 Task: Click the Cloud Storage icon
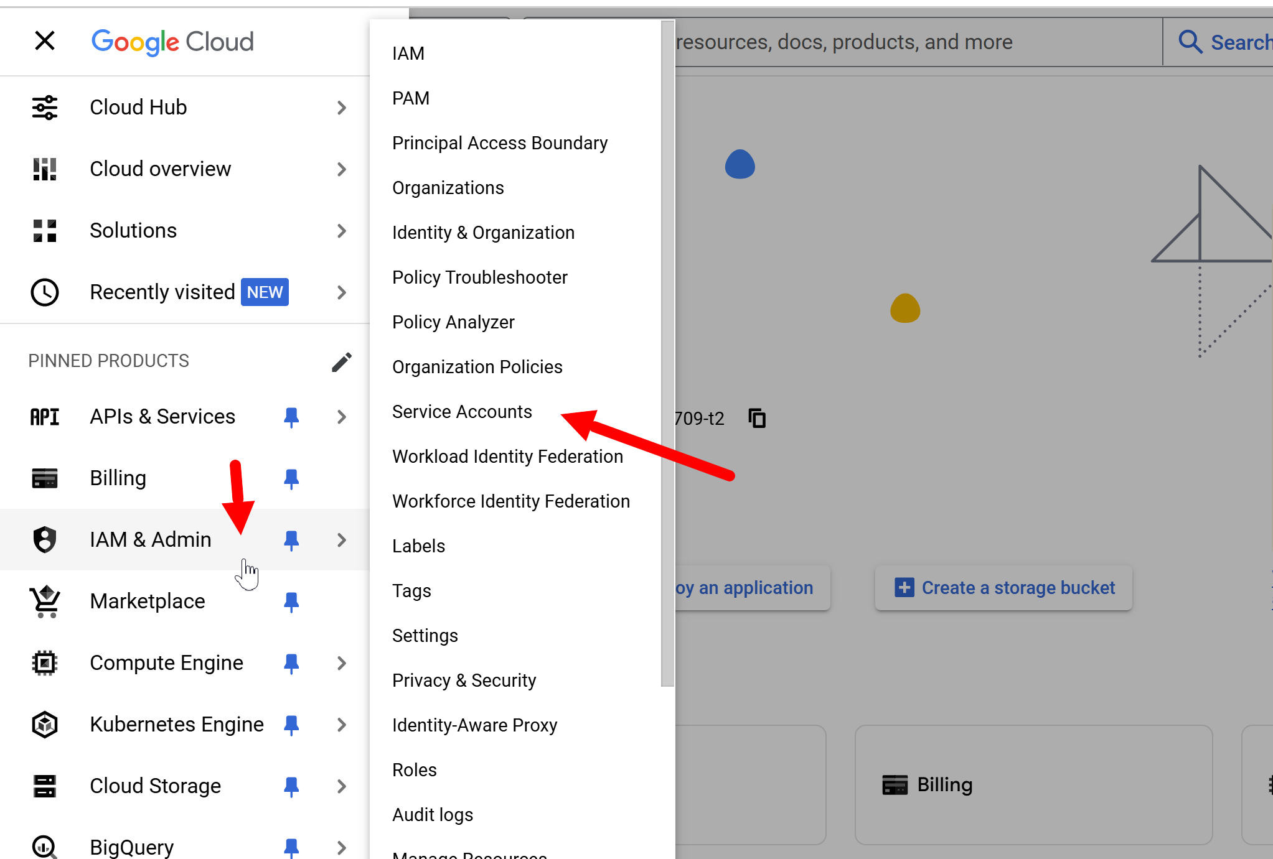pos(45,786)
